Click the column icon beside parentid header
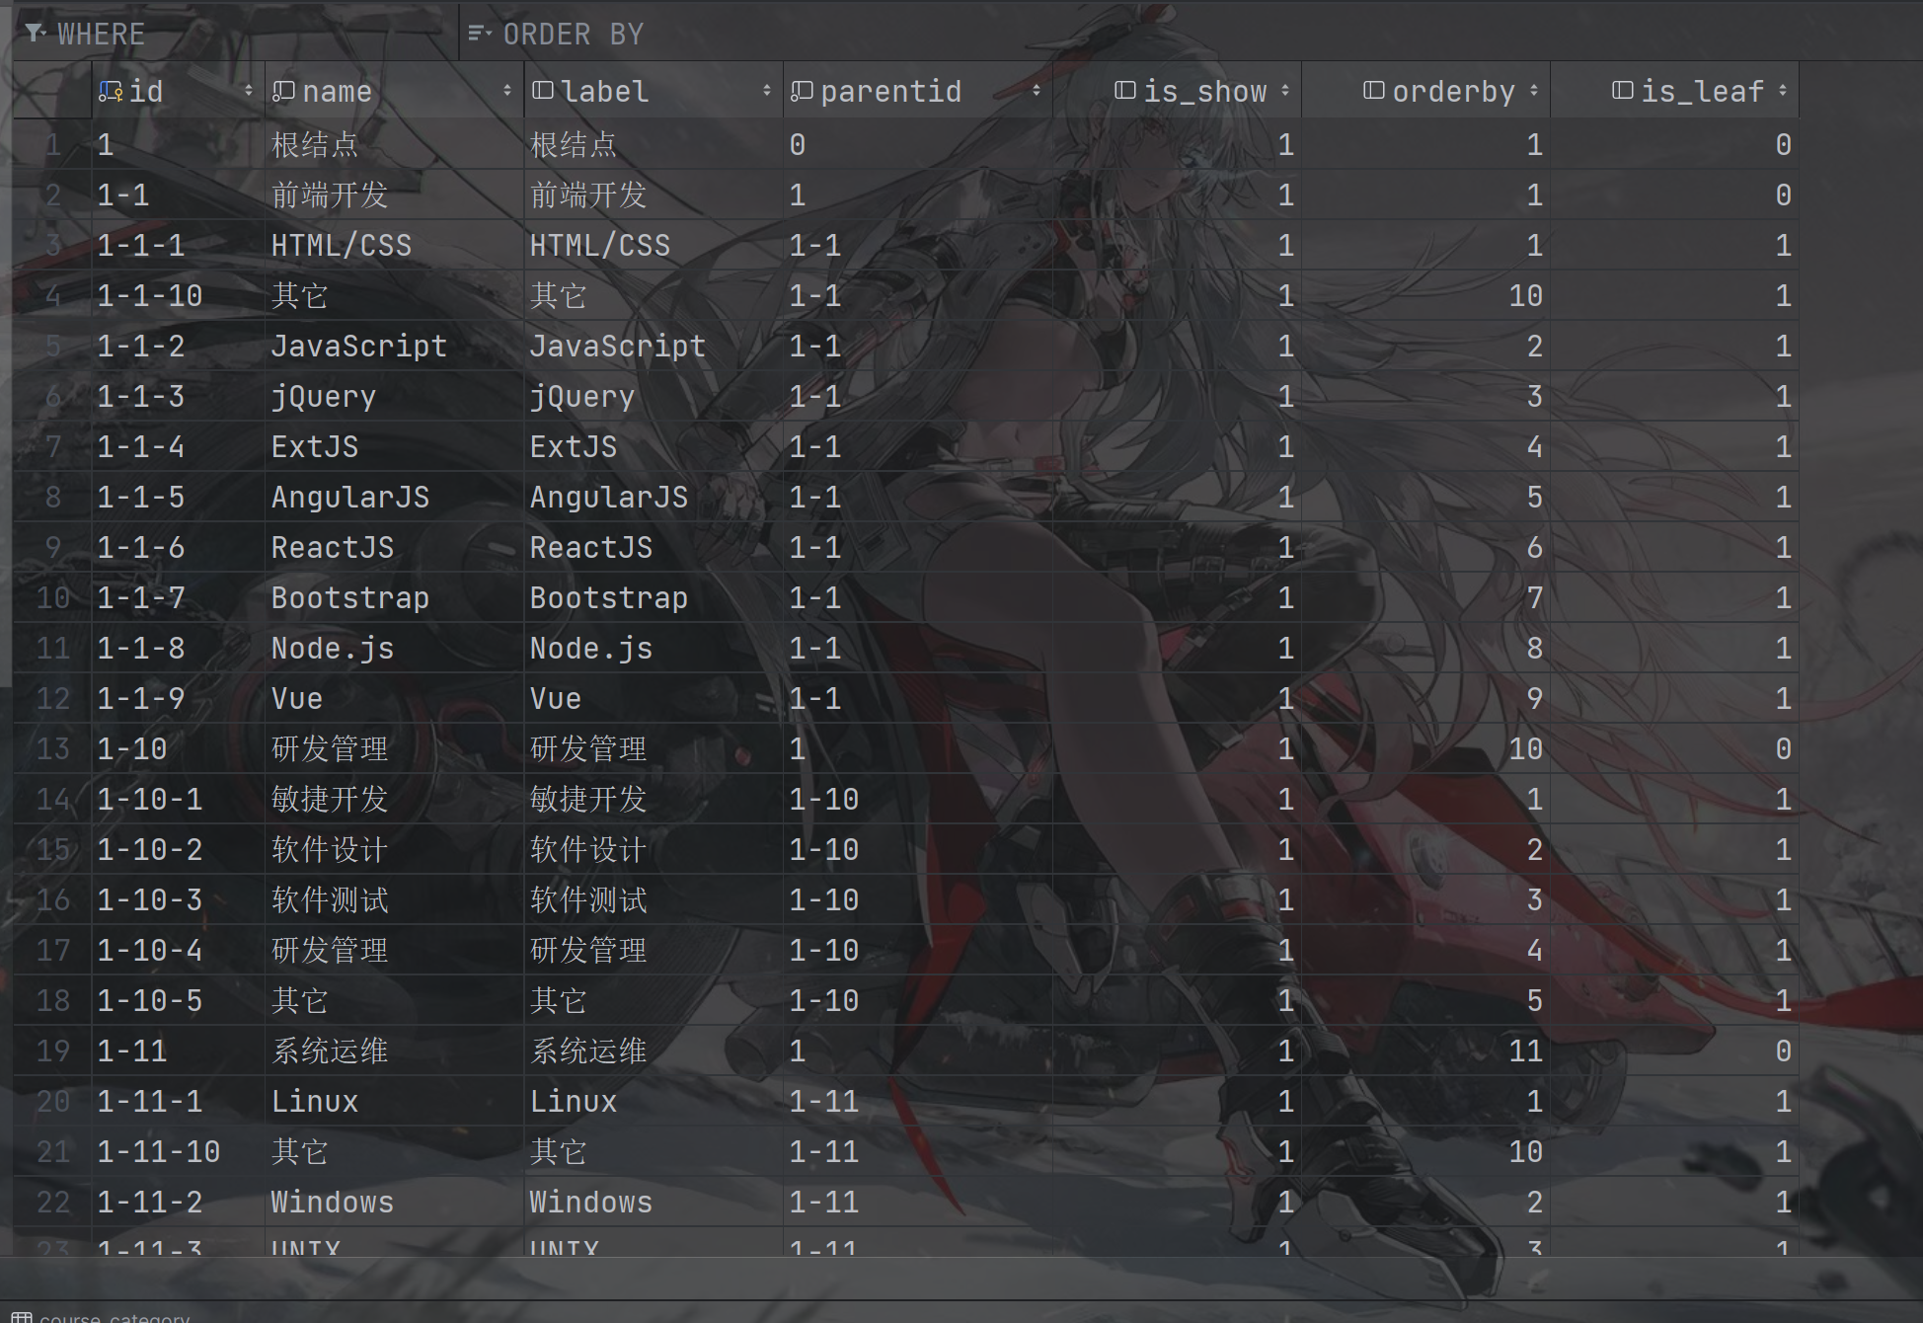 802,91
